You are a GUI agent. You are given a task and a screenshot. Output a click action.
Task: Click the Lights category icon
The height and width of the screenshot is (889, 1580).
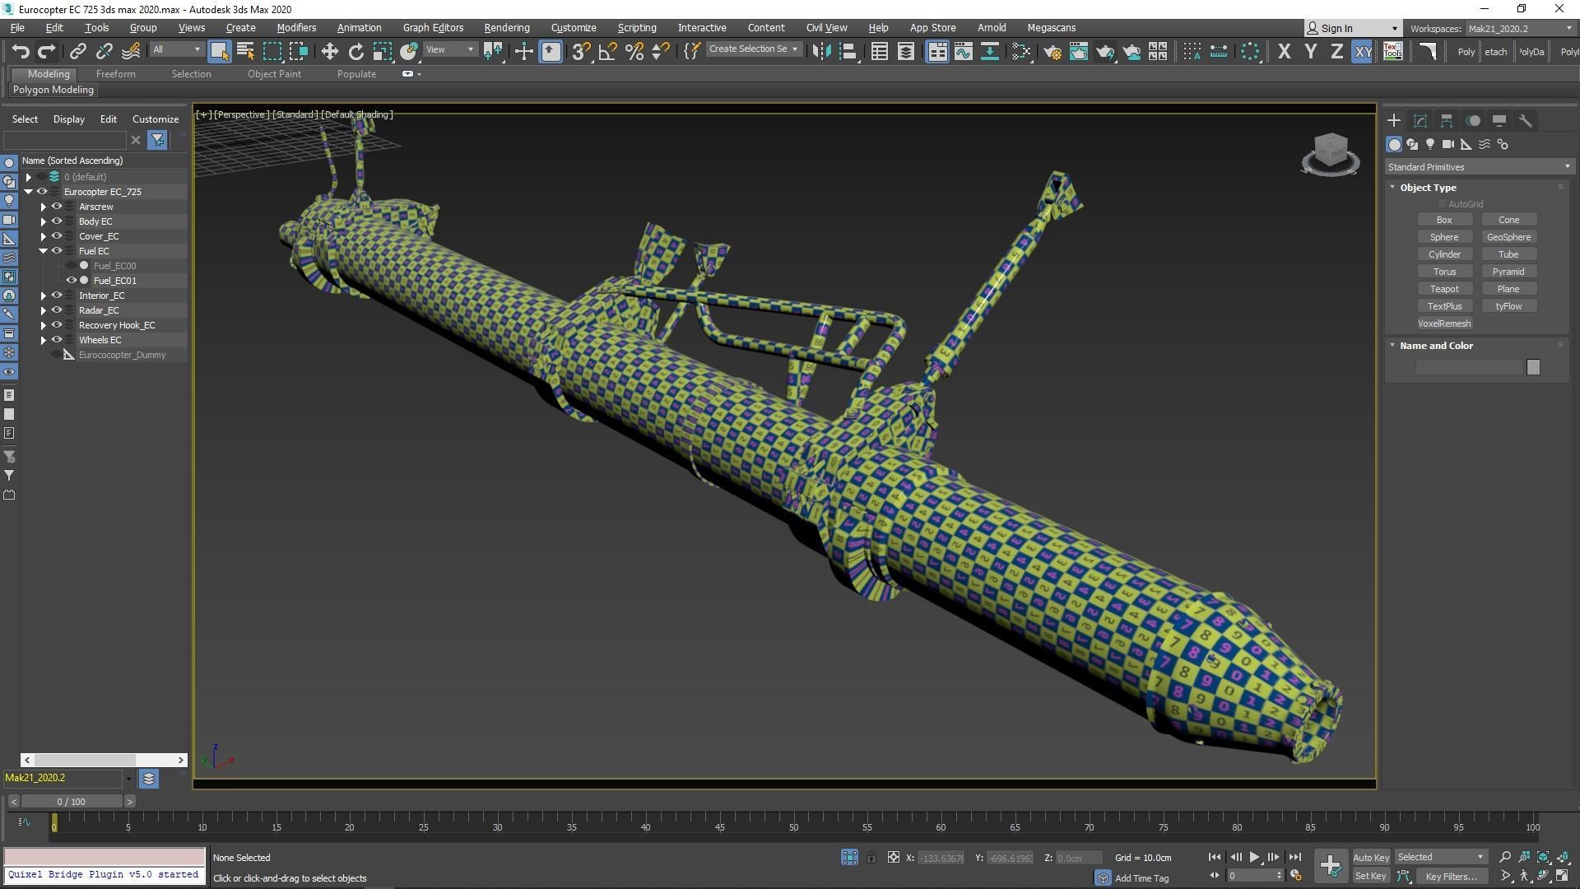pyautogui.click(x=1430, y=144)
